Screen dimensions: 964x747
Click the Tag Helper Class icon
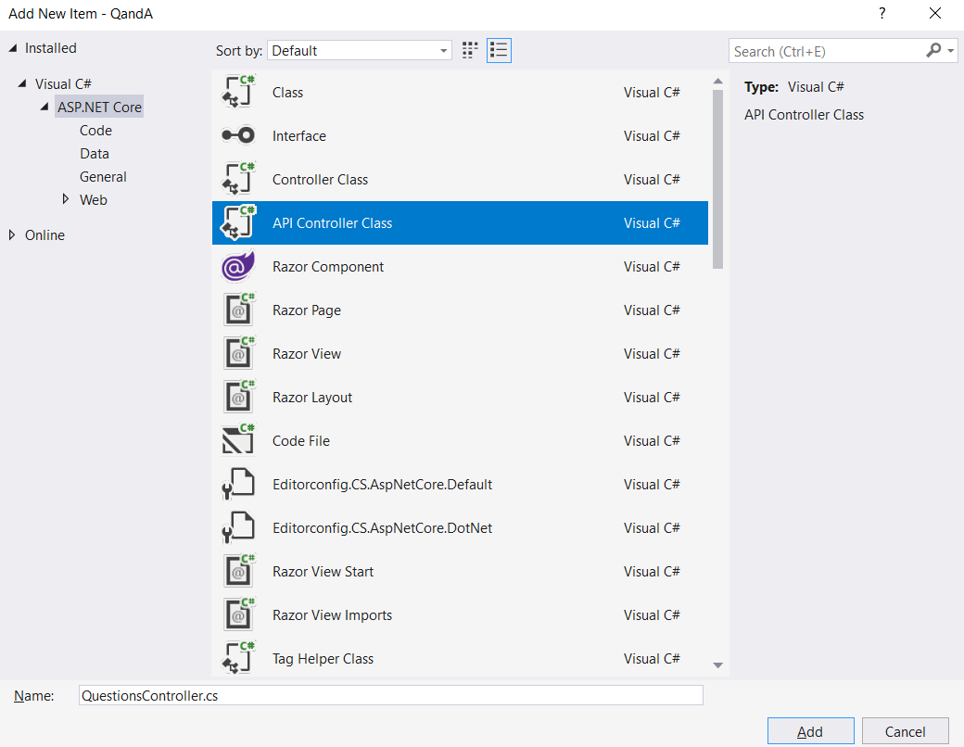click(x=238, y=659)
